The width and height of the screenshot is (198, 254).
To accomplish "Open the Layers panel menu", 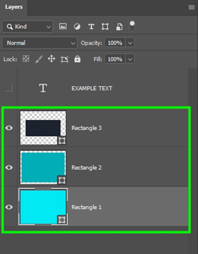I will click(x=192, y=7).
